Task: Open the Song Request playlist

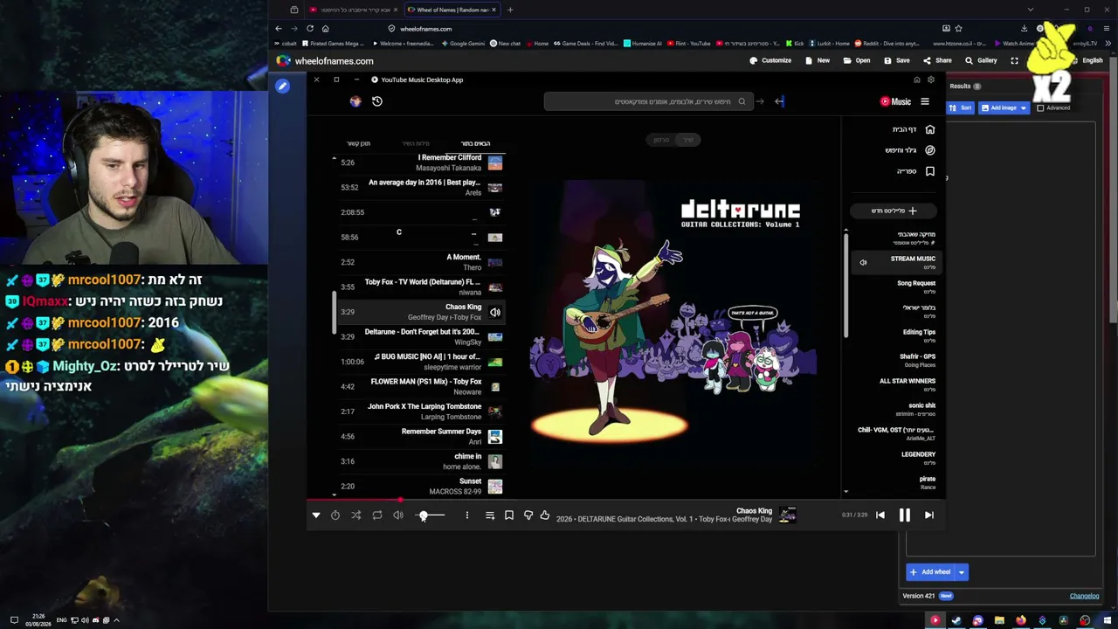Action: 915,286
